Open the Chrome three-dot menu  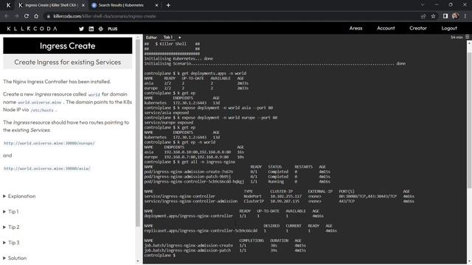(465, 16)
